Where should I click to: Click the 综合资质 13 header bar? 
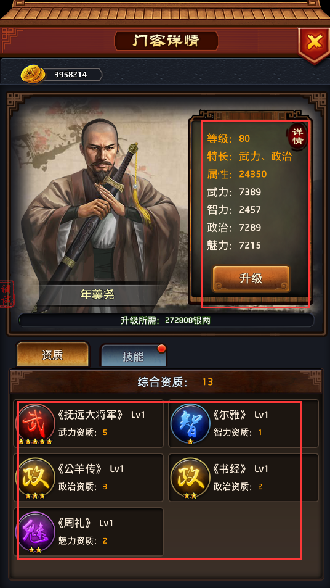(x=166, y=382)
